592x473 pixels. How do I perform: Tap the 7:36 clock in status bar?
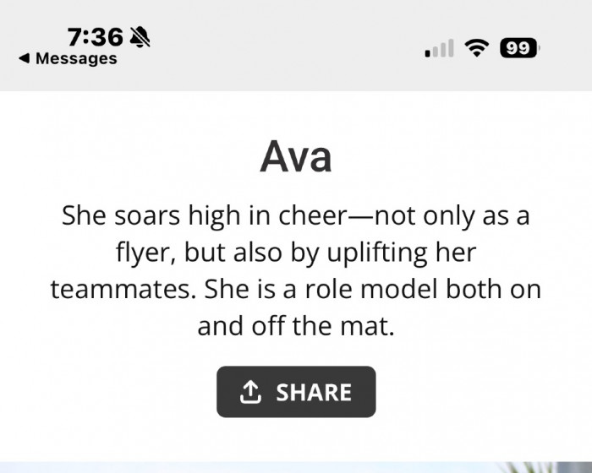tap(95, 37)
